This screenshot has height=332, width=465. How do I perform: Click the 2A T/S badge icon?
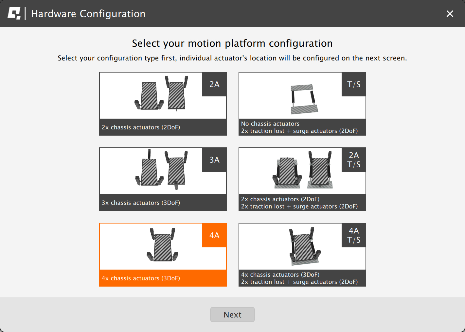tap(353, 160)
